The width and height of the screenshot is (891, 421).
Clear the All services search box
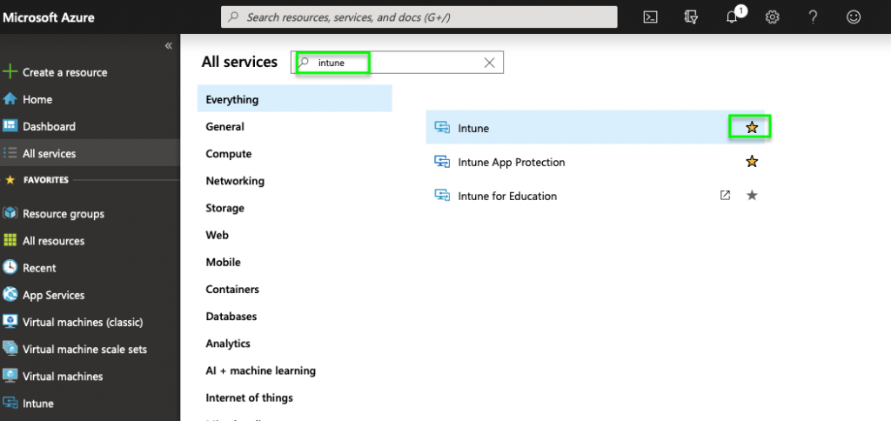pos(489,63)
